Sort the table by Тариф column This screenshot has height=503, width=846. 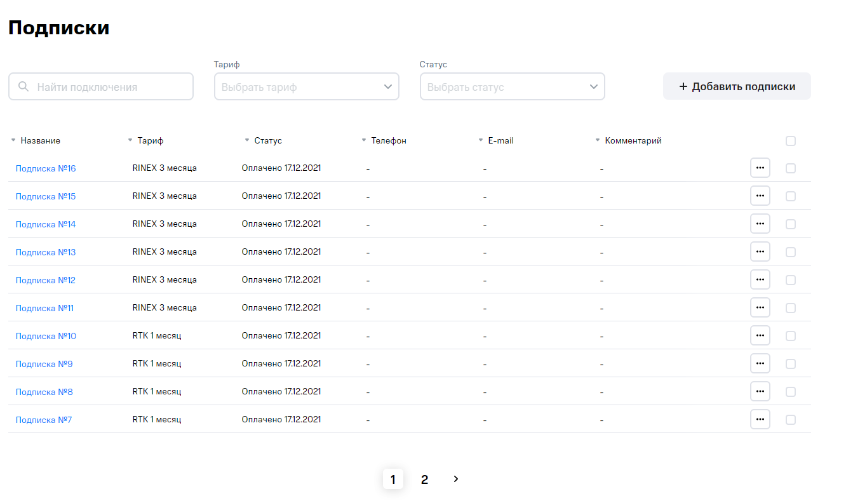145,141
